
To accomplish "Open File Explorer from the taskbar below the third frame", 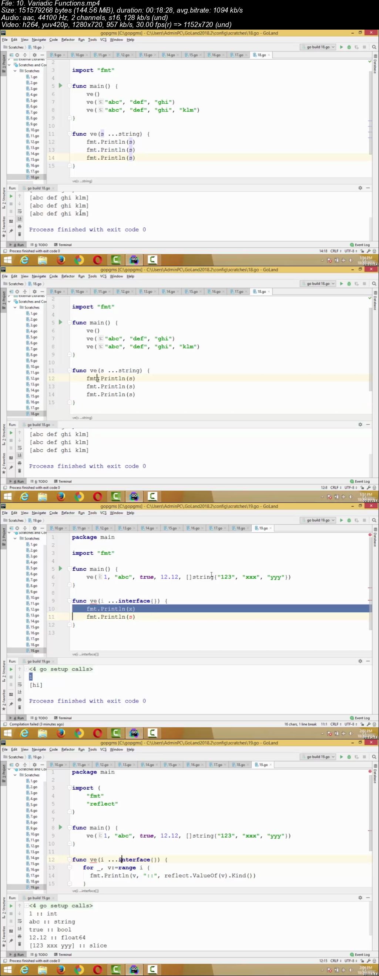I will click(43, 733).
